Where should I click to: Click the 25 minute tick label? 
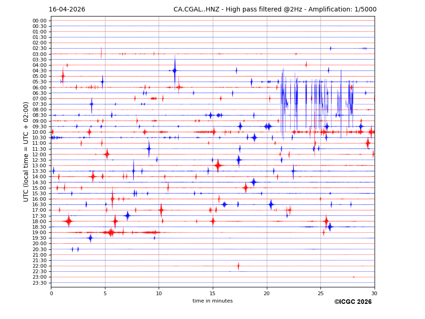[x=320, y=293]
